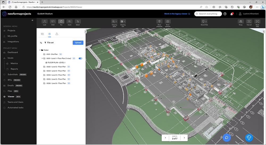Click Work in the legacy viewer link
Viewport: 266px width, 145px height.
click(x=177, y=14)
